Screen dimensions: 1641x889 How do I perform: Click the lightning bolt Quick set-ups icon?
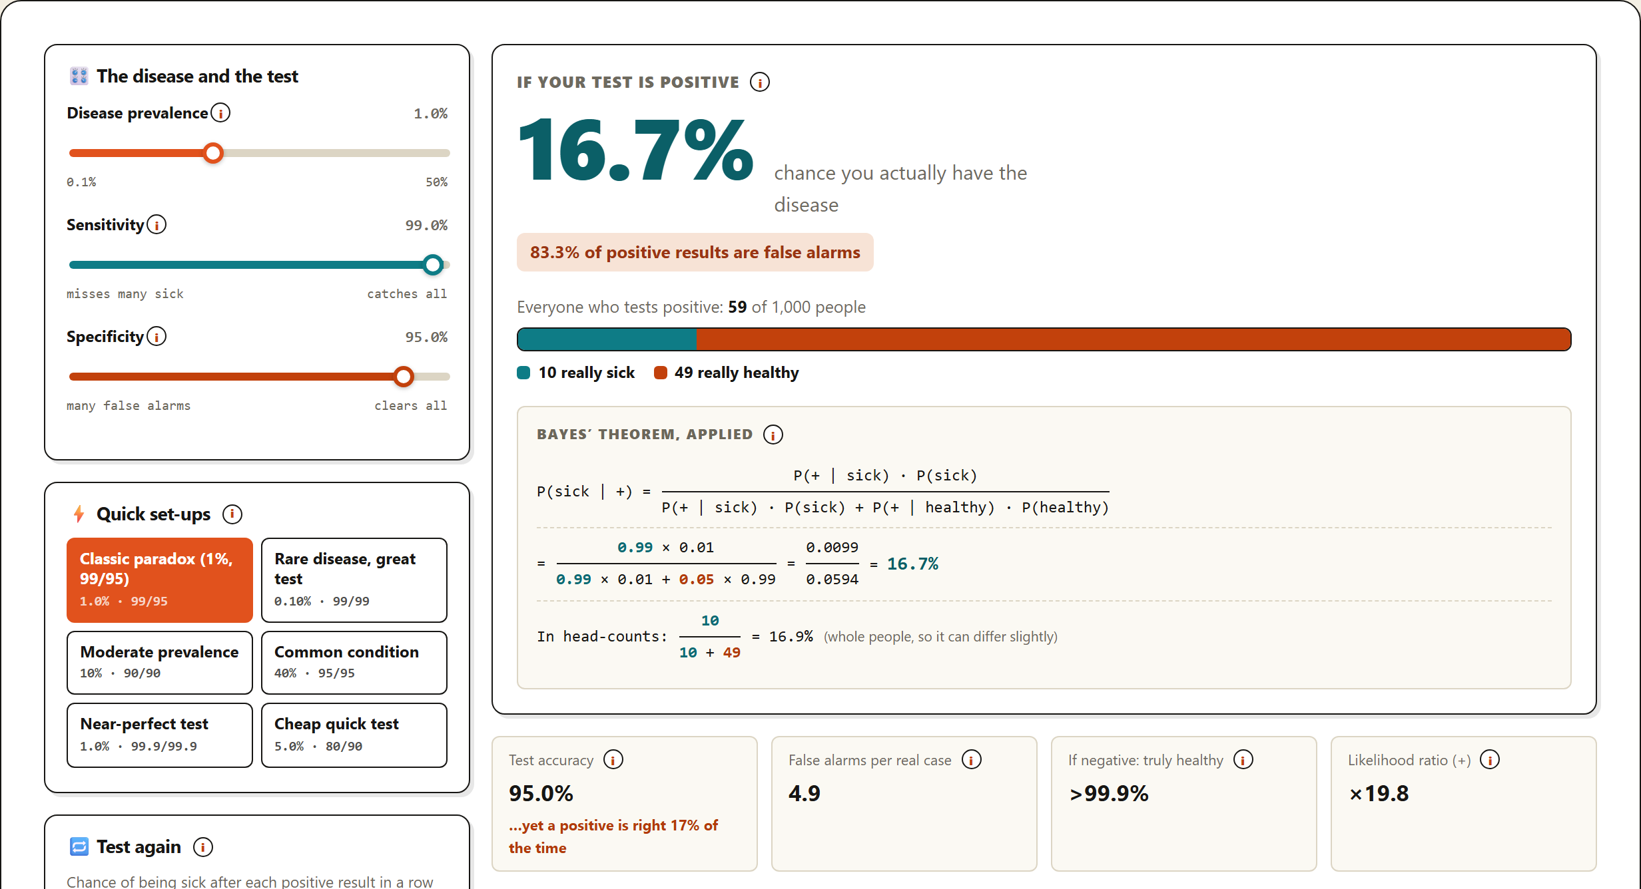79,514
